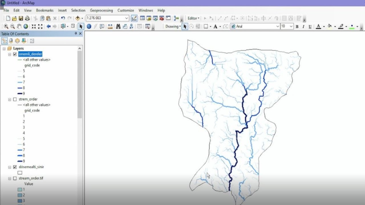Viewport: 365px width, 205px height.
Task: Activate the Pan hand tool
Action: tap(19, 26)
